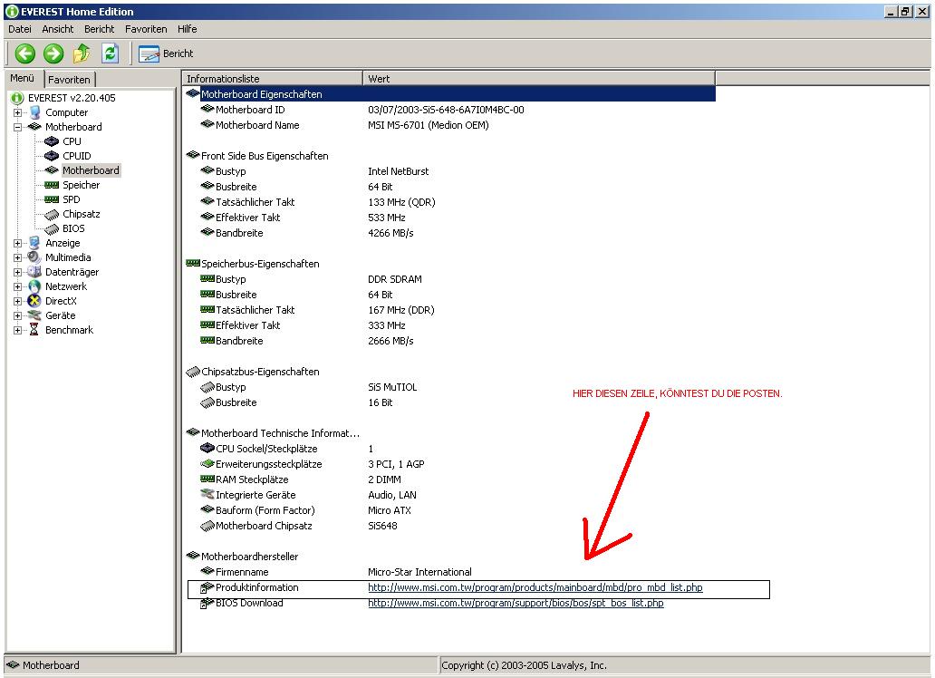Open the Produktinformation MSI link

(x=535, y=587)
